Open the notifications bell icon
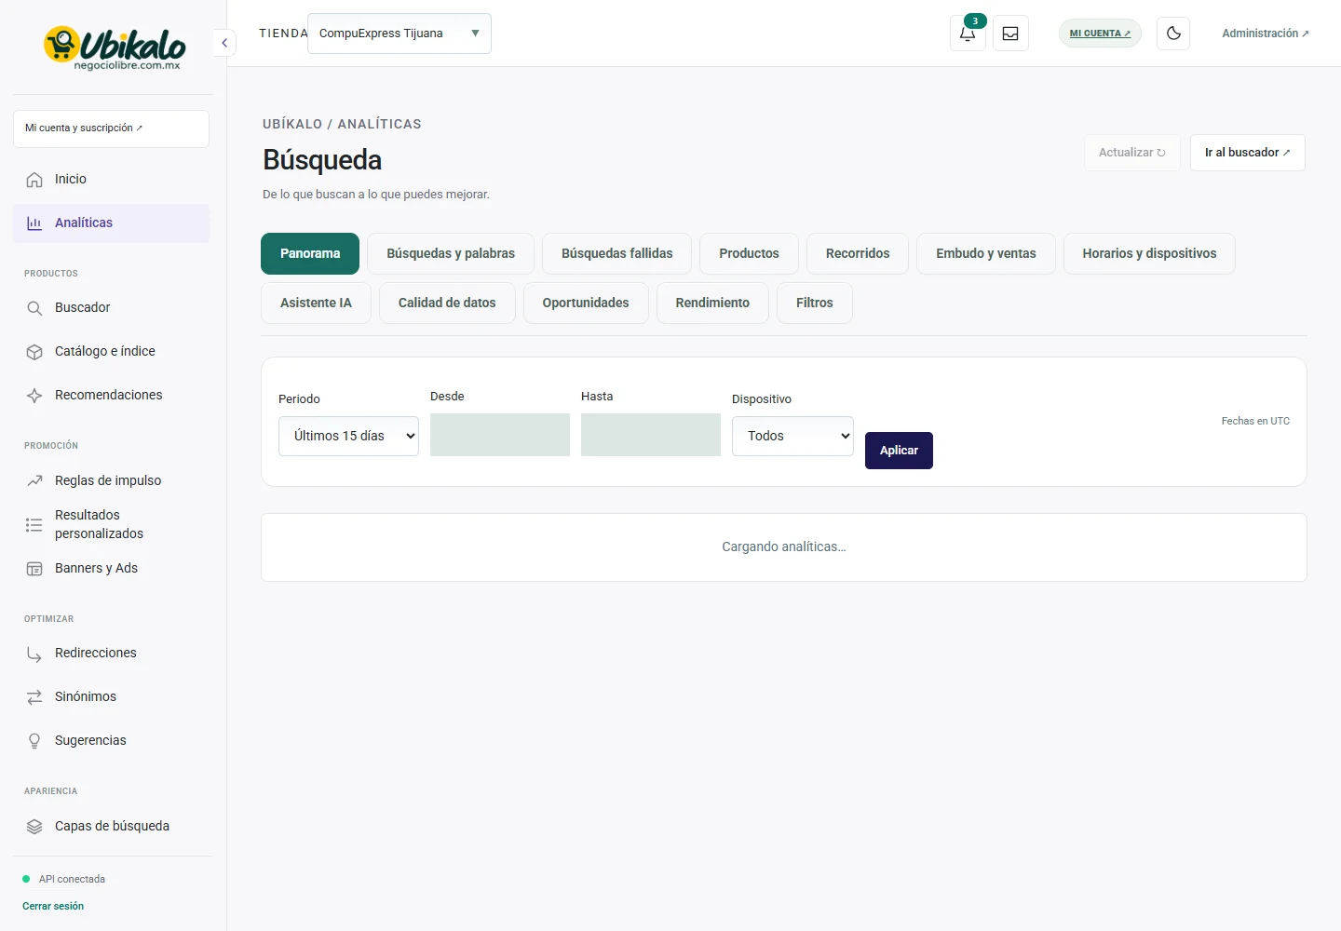This screenshot has height=931, width=1341. (968, 34)
